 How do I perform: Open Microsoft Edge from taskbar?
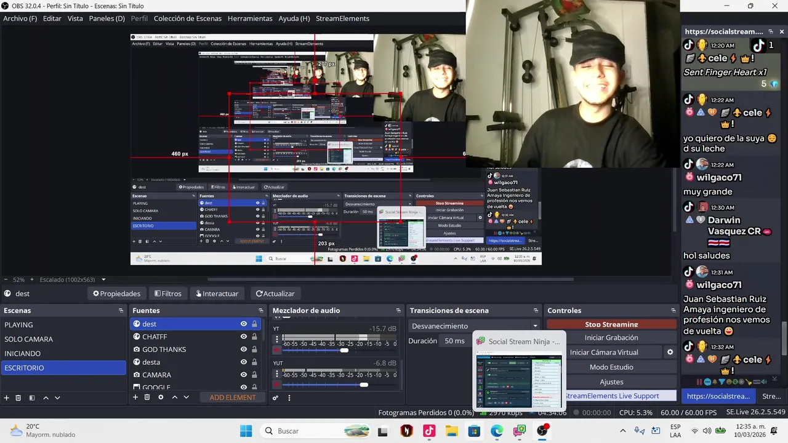click(497, 431)
